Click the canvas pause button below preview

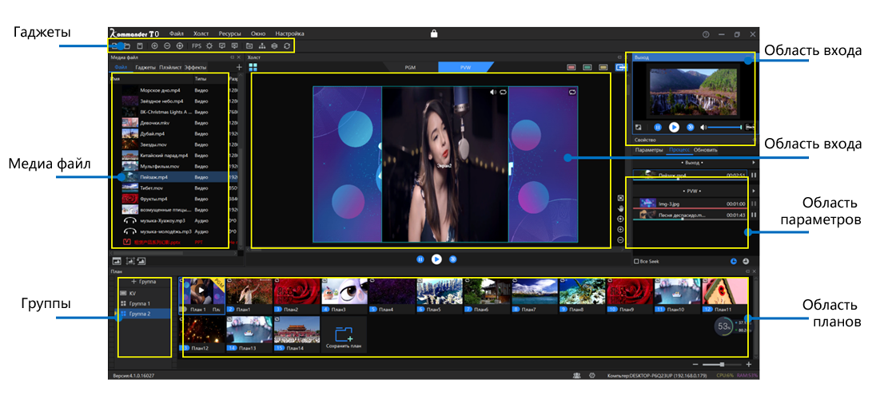(420, 259)
